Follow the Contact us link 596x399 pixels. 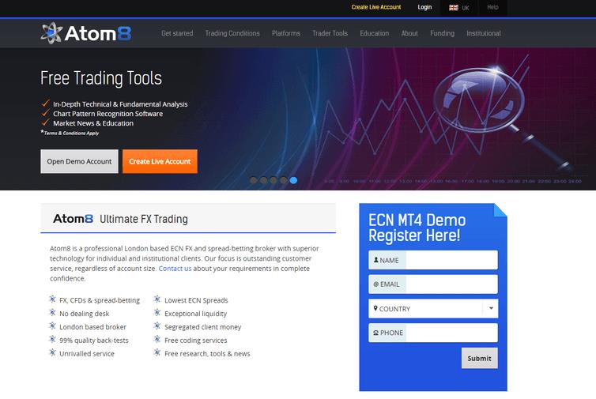pos(175,269)
